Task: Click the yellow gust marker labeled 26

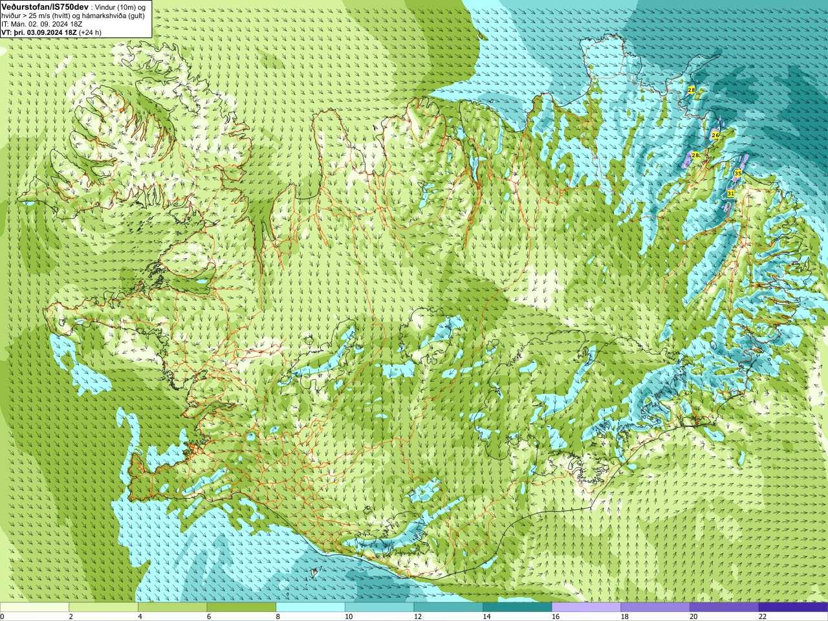Action: click(715, 135)
